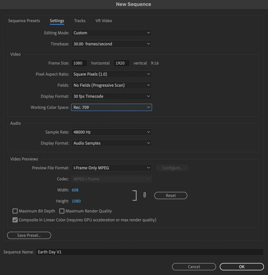Image resolution: width=268 pixels, height=275 pixels.
Task: Click the width/height link chain icon
Action: pos(145,195)
